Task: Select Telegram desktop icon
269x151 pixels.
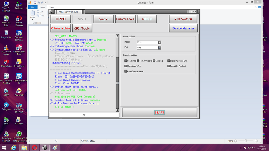Action: (6, 106)
